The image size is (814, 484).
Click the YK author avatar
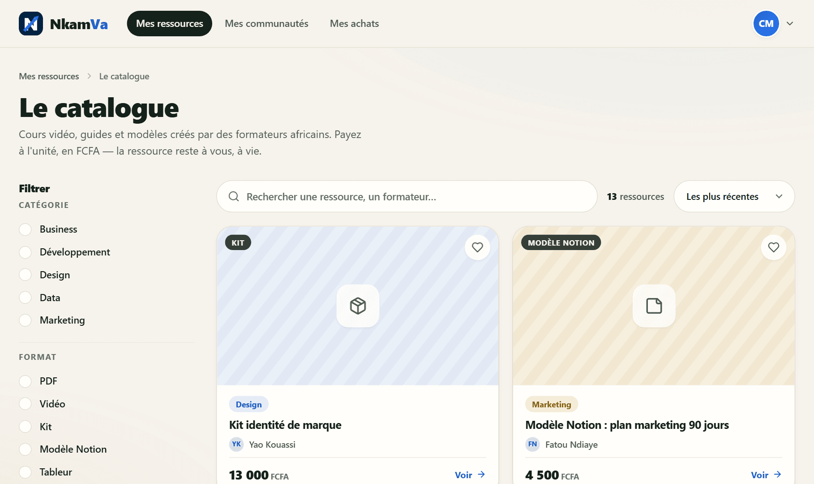coord(236,444)
